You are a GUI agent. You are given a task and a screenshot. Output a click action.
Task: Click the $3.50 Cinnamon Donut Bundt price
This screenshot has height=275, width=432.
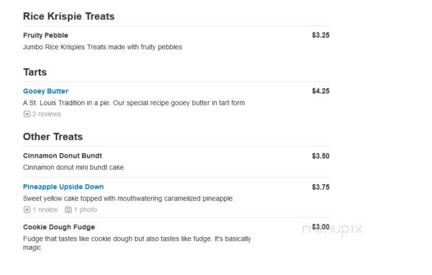(321, 156)
